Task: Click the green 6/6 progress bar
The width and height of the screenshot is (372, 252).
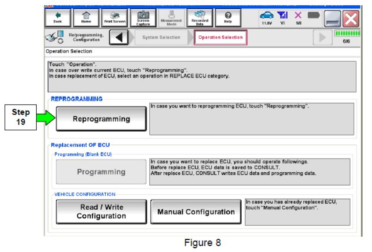Action: point(347,33)
